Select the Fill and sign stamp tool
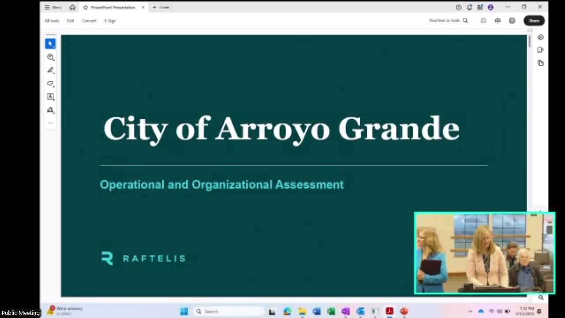The width and height of the screenshot is (565, 318). (x=50, y=110)
